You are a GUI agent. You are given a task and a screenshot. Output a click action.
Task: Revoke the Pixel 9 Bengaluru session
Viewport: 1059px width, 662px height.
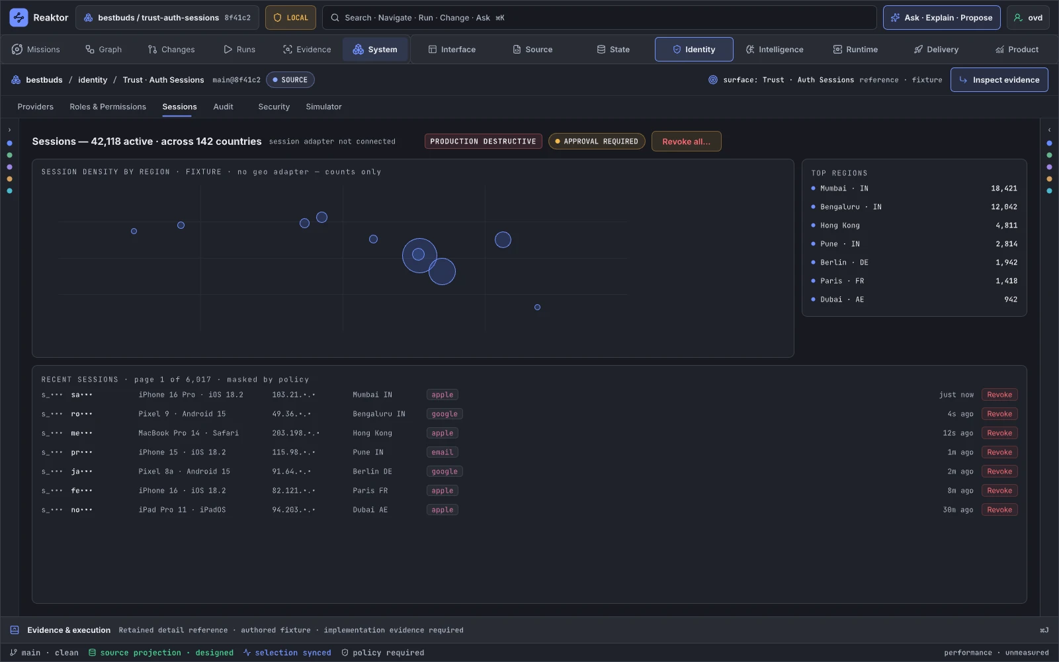[x=999, y=414]
